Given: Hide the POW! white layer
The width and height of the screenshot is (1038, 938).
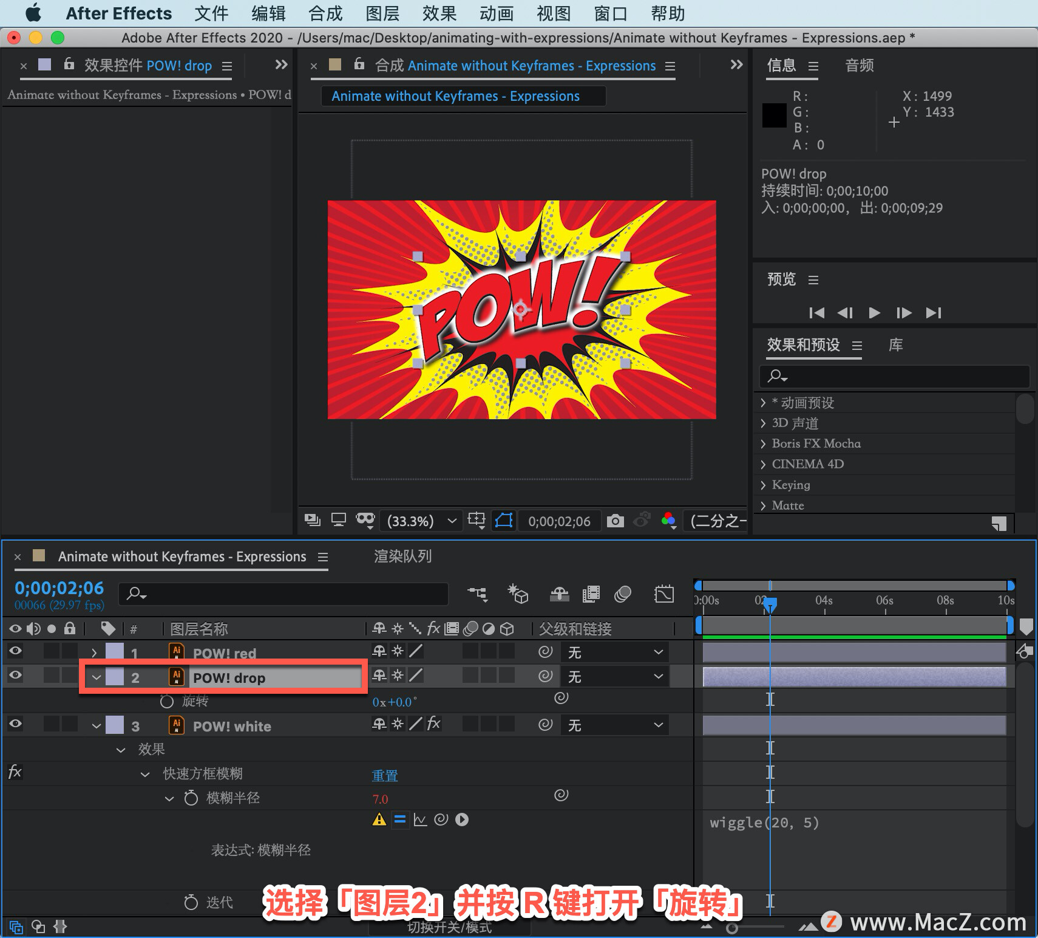Looking at the screenshot, I should pyautogui.click(x=16, y=724).
